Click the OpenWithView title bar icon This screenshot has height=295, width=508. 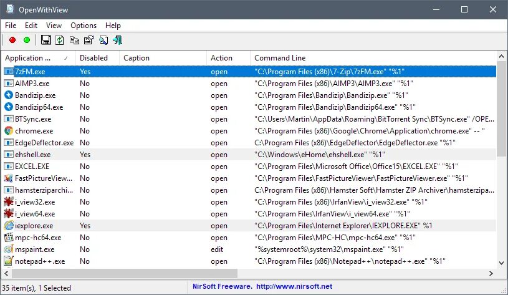(x=10, y=9)
